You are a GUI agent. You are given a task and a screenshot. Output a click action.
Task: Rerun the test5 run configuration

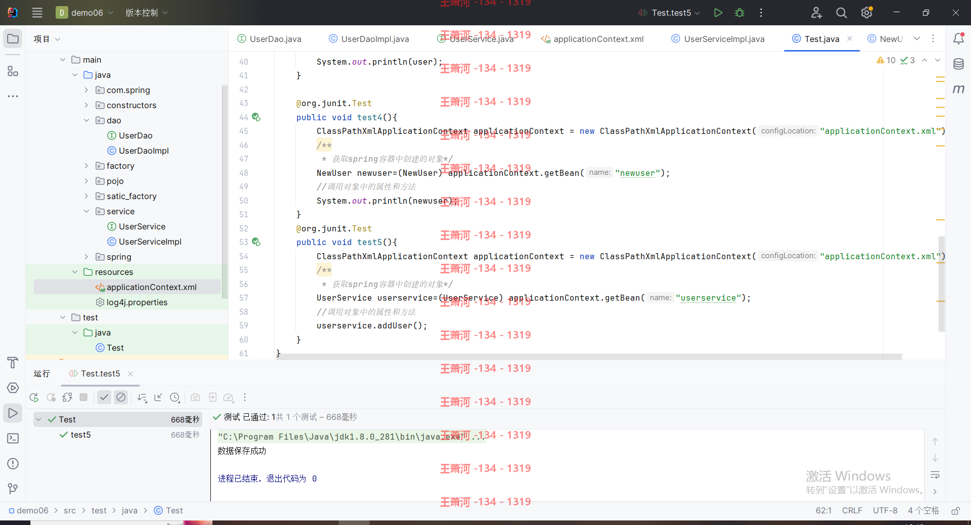[x=34, y=397]
